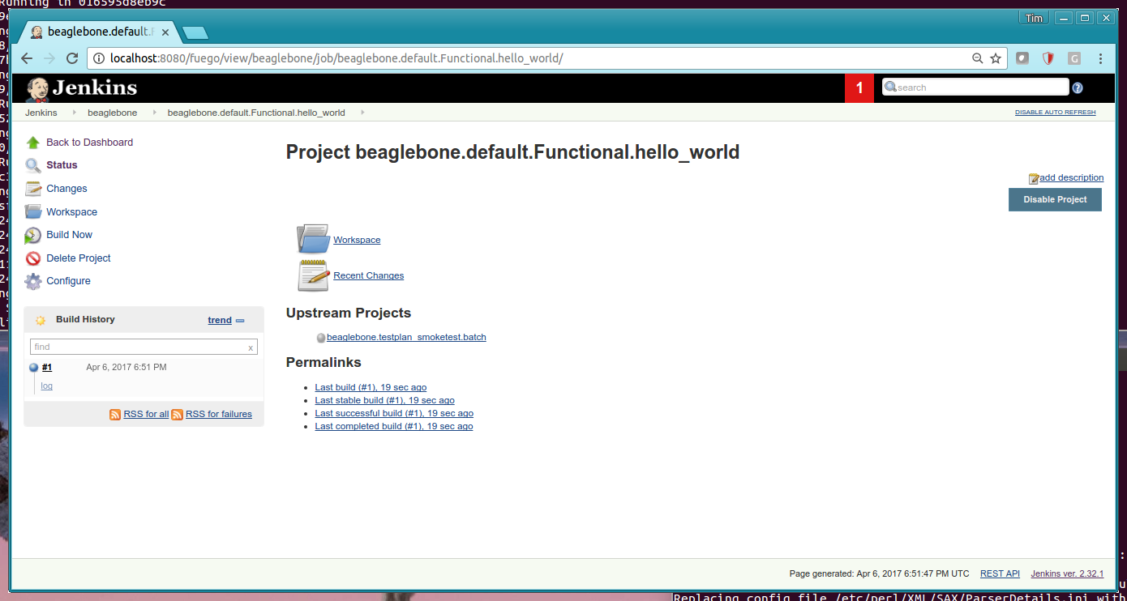Open the Last successful build (#1) permalink
Screen dimensions: 1127x601
click(394, 413)
